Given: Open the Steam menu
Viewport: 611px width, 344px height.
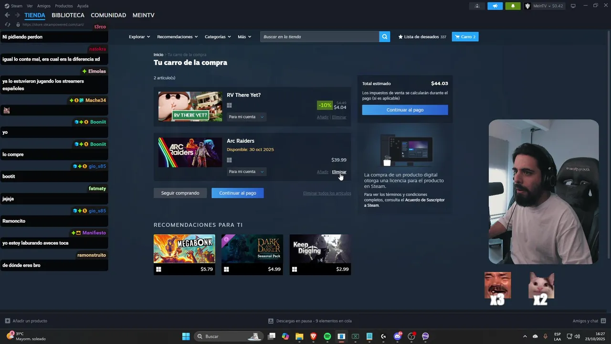Looking at the screenshot, I should tap(14, 6).
